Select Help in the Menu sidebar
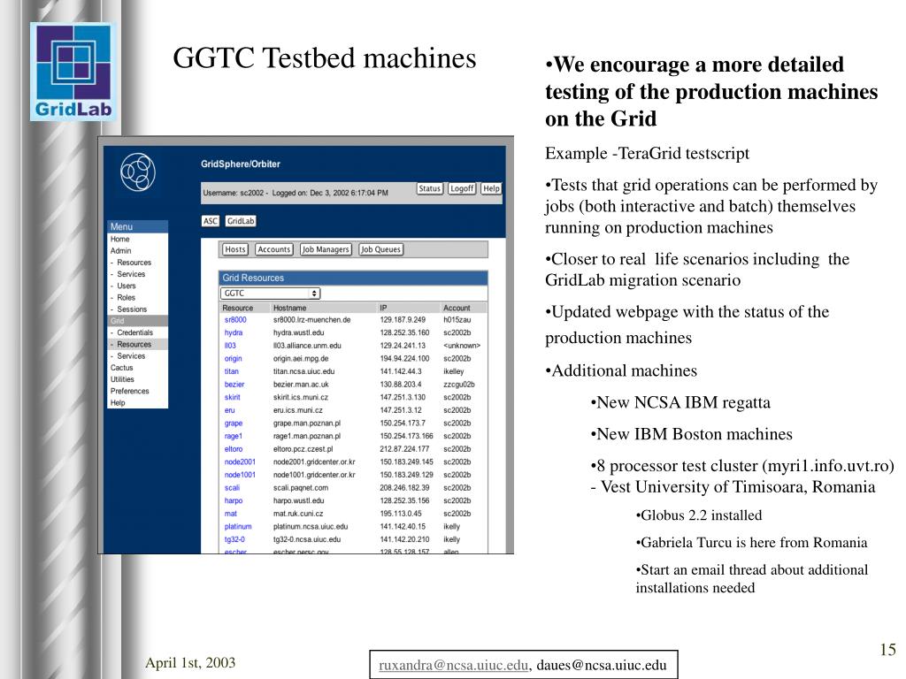906x679 pixels. pos(118,403)
